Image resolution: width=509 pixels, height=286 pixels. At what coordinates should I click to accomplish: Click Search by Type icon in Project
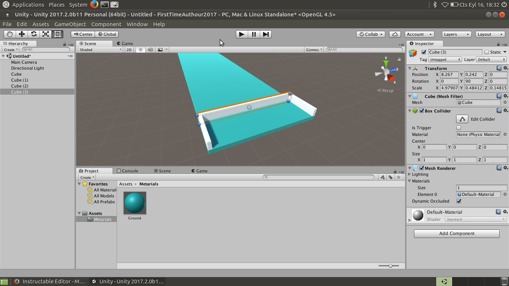(x=383, y=177)
